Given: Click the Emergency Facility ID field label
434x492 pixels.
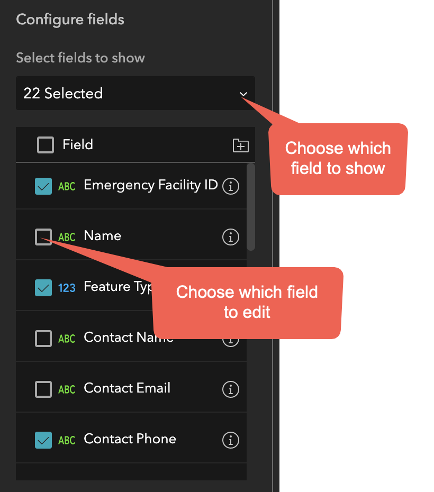Looking at the screenshot, I should (150, 185).
